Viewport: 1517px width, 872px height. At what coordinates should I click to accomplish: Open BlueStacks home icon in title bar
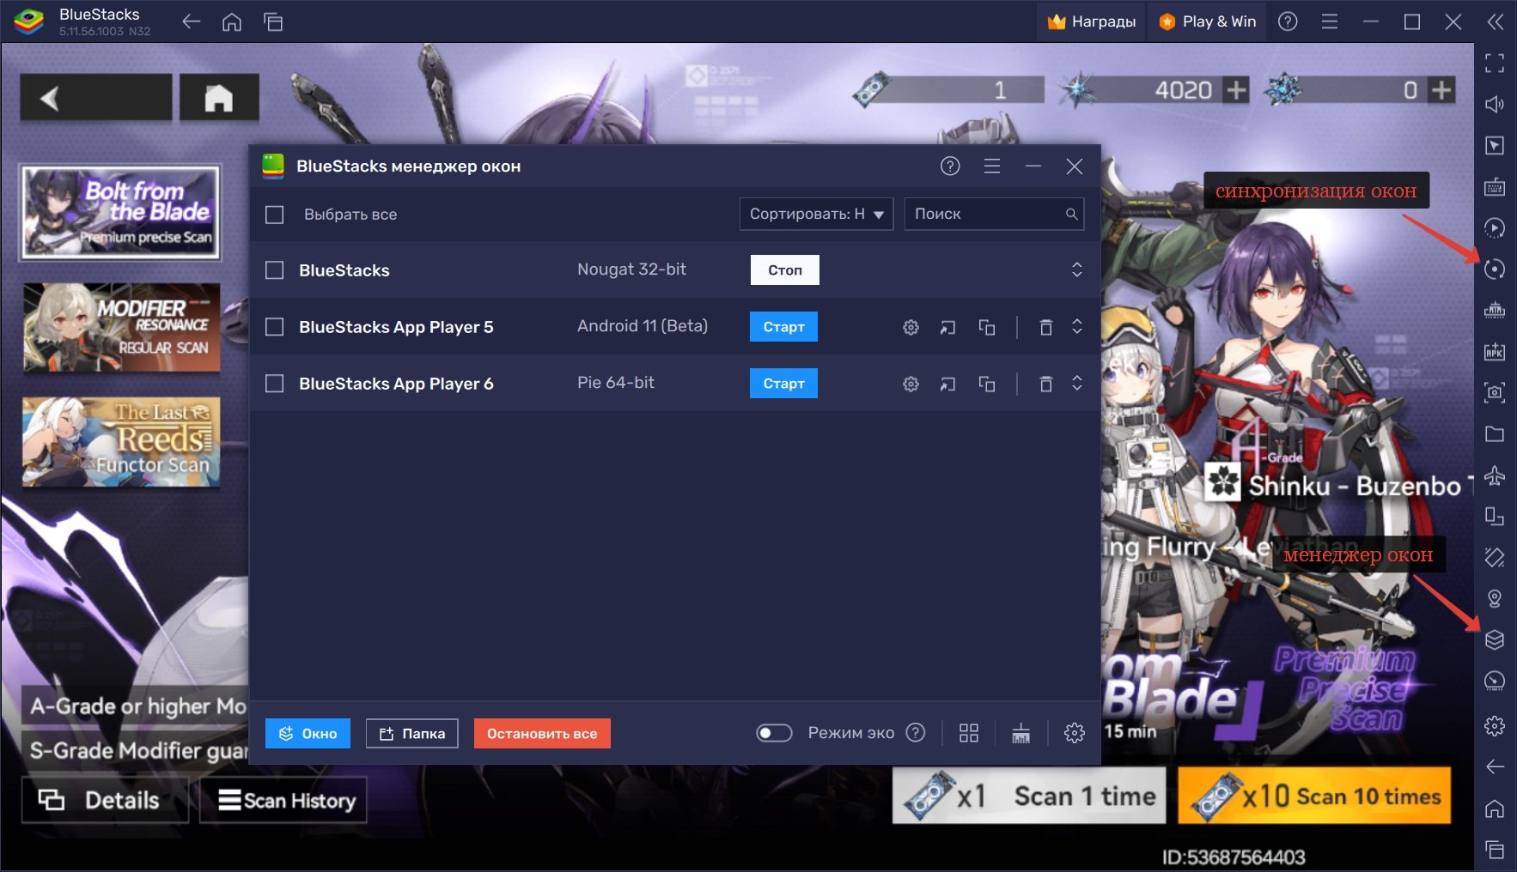[232, 22]
